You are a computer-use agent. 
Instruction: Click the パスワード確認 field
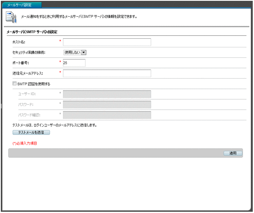click(107, 115)
